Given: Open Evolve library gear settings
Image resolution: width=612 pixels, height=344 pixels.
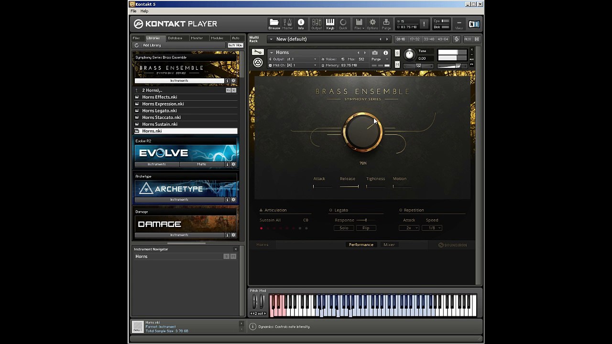Looking at the screenshot, I should (233, 164).
